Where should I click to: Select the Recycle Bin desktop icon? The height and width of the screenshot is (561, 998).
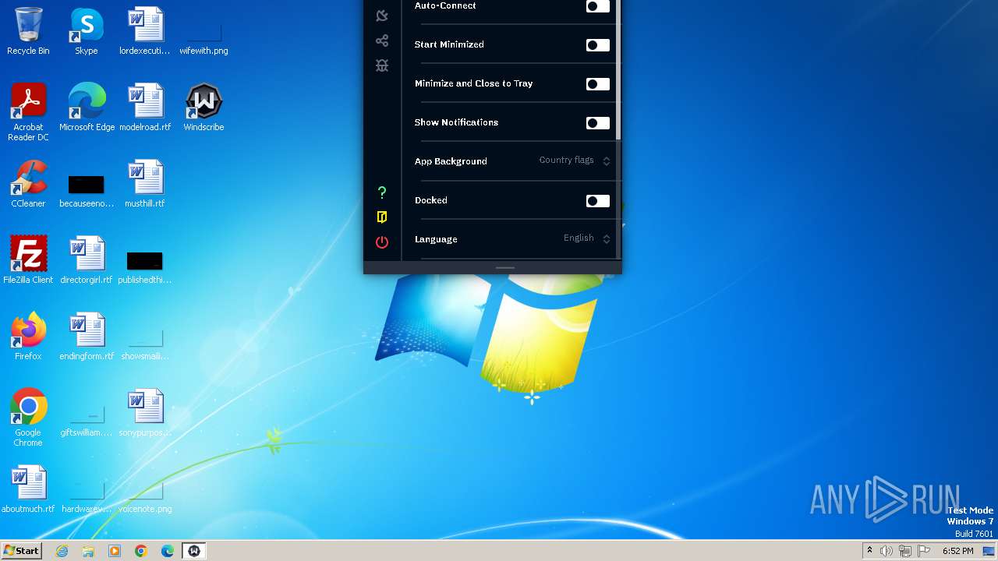pyautogui.click(x=28, y=31)
